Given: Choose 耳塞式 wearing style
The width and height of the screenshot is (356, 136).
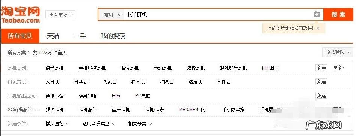Looking at the screenshot, I should [81, 82].
